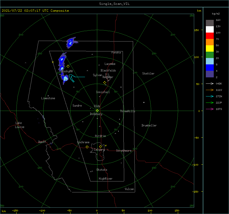Click the Airdrie city label

[x=100, y=136]
